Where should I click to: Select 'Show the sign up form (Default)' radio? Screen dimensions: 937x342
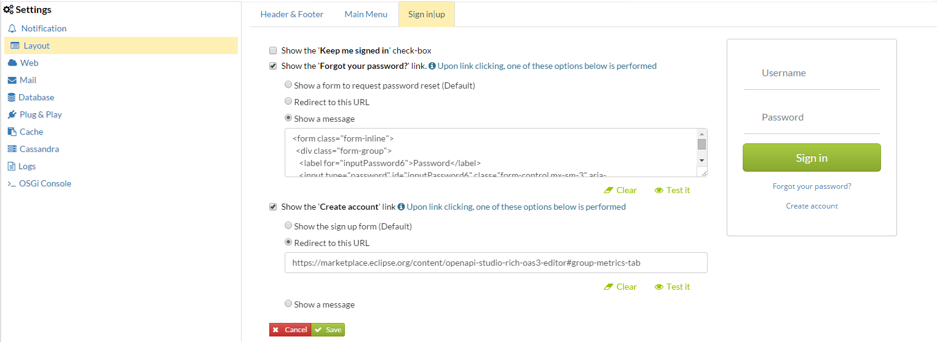click(x=288, y=226)
